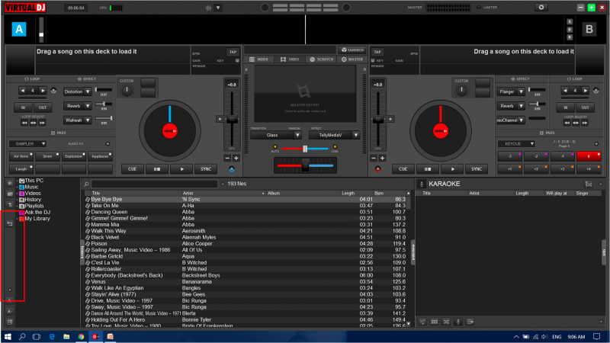Click the grid icon below Karaoke list
This screenshot has height=343, width=610.
click(434, 322)
